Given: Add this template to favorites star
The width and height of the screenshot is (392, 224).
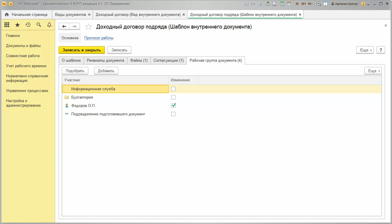Looking at the screenshot, I should (88, 27).
